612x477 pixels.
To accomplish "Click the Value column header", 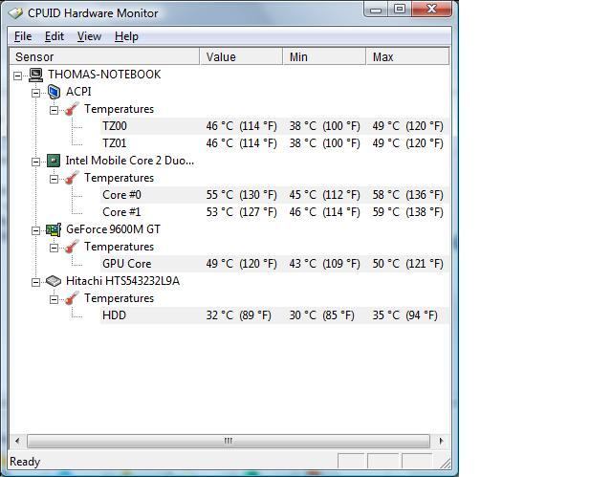I will coord(241,57).
